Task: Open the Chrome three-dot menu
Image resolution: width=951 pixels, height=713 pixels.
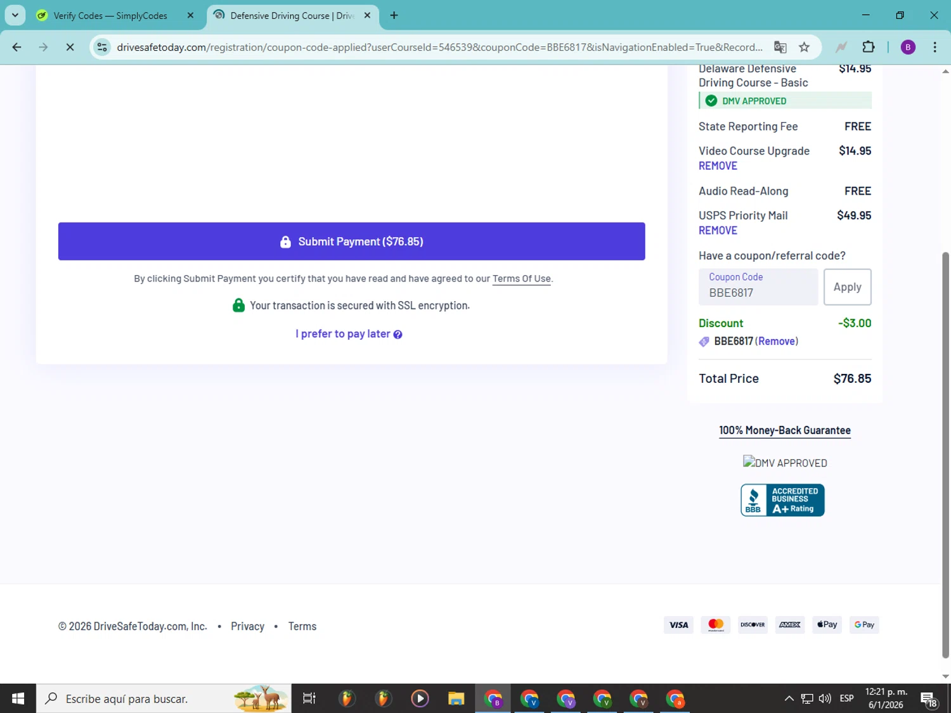Action: [x=935, y=47]
